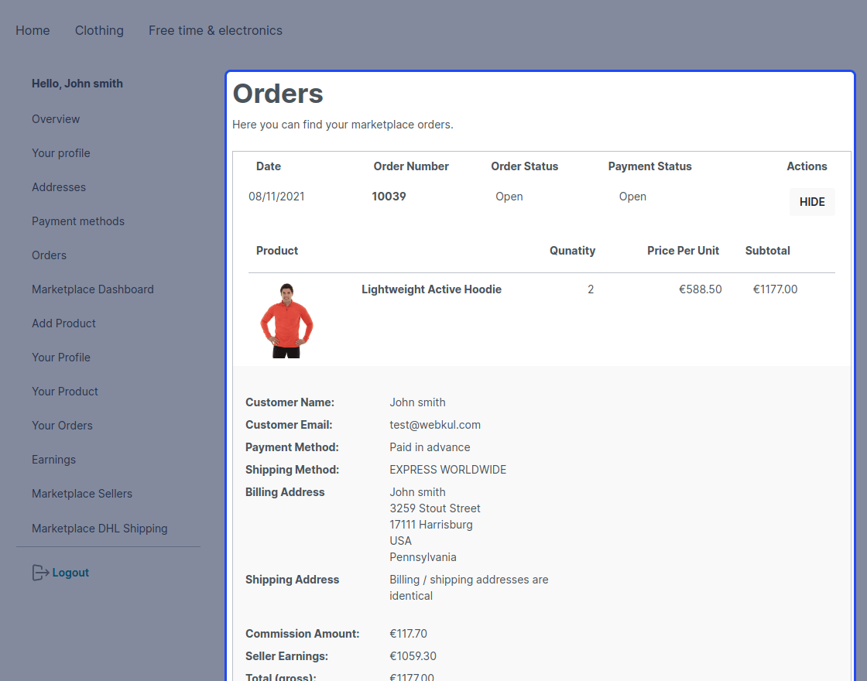Click the subtotal €1177.00 in product row
The image size is (867, 681).
click(x=775, y=289)
